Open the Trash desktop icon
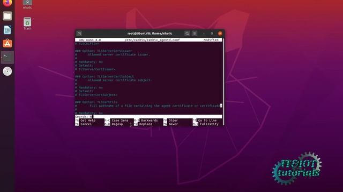The width and height of the screenshot is (343, 192). [x=27, y=23]
